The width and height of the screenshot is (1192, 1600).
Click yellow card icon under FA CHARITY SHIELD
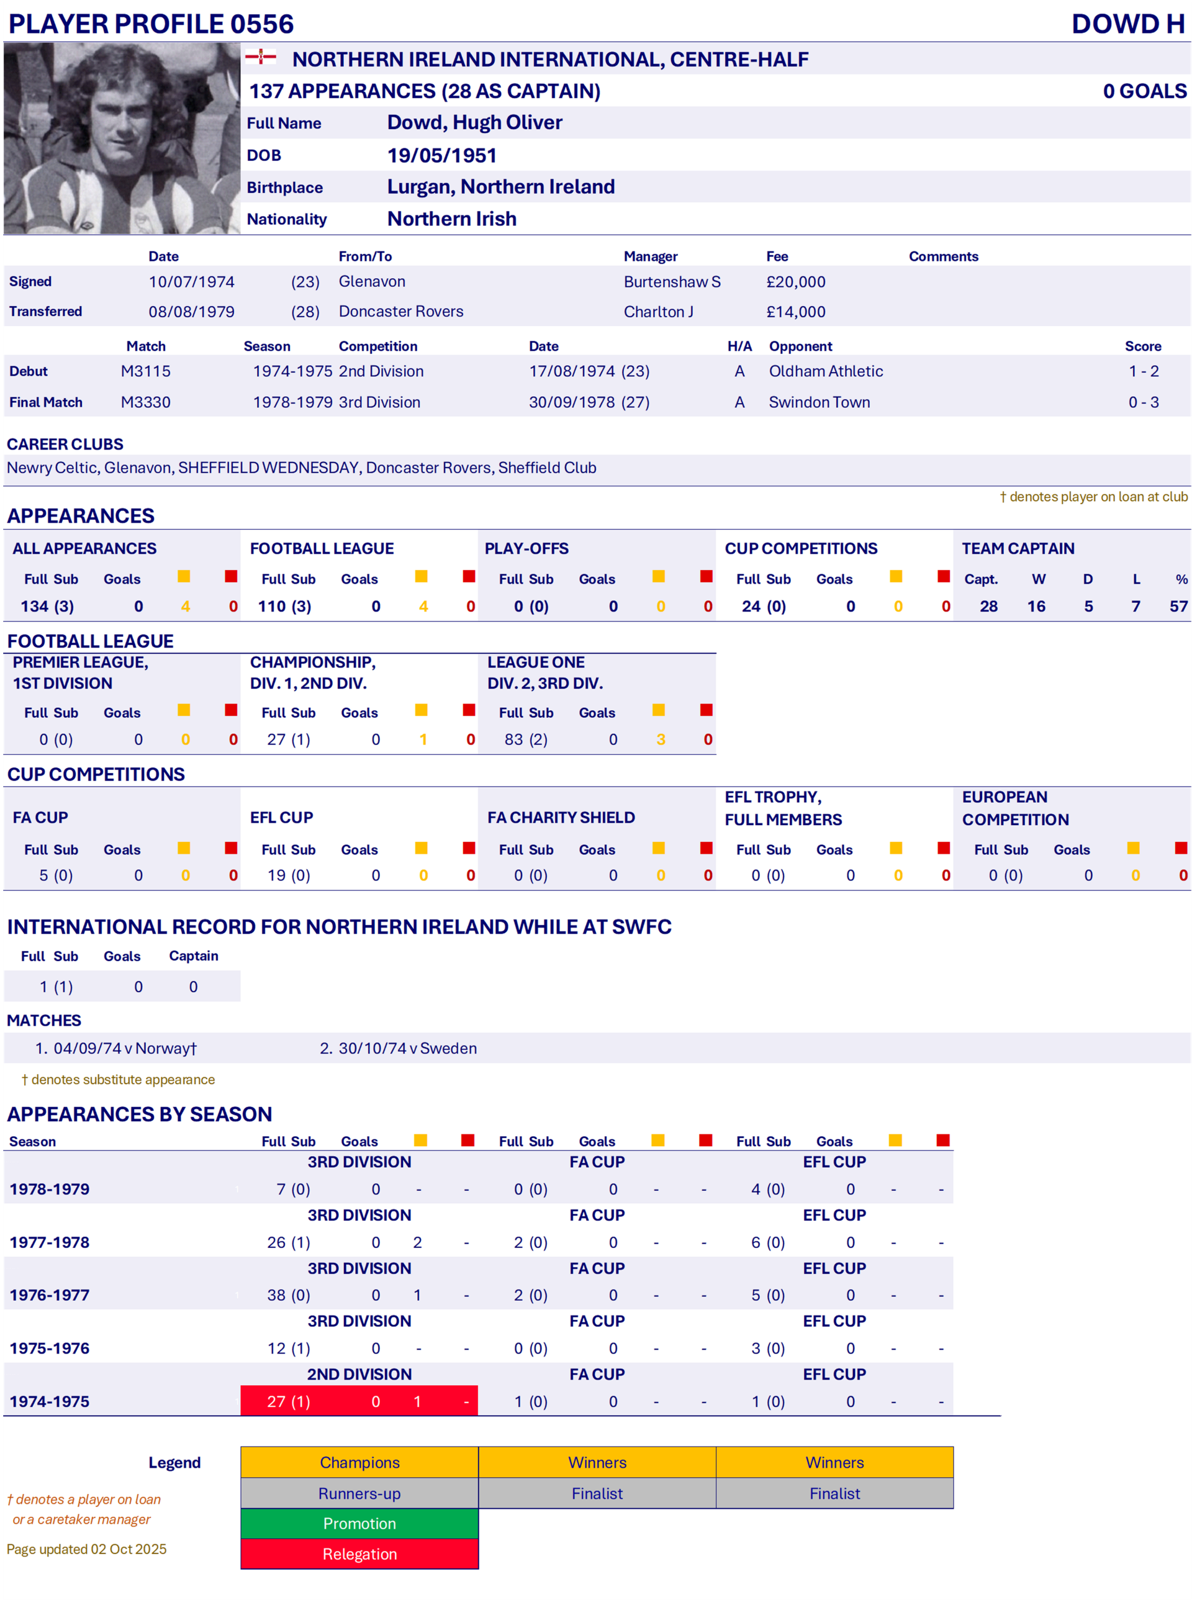click(x=658, y=848)
